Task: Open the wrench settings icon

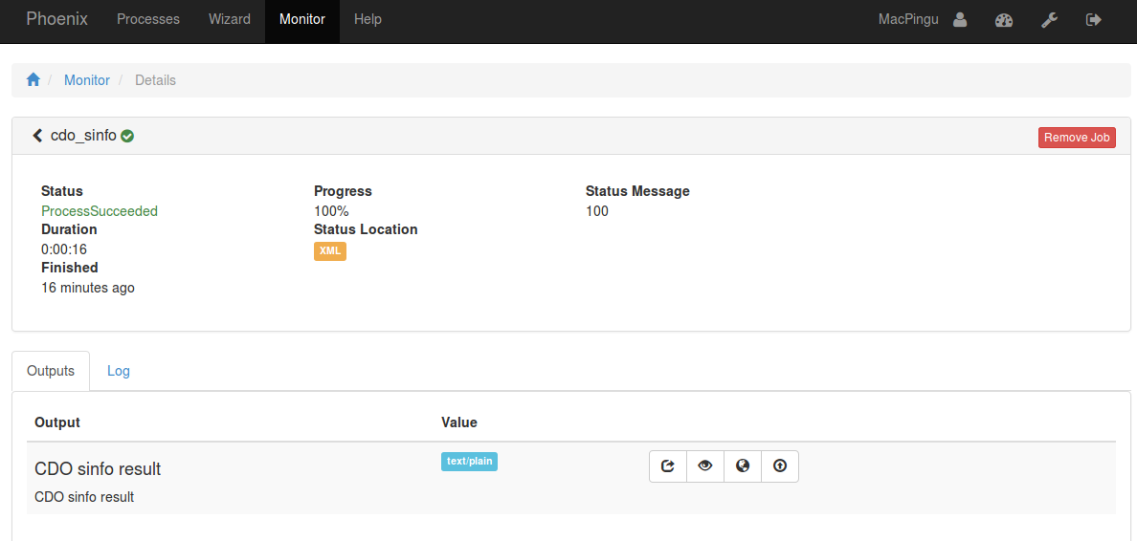Action: [1049, 19]
